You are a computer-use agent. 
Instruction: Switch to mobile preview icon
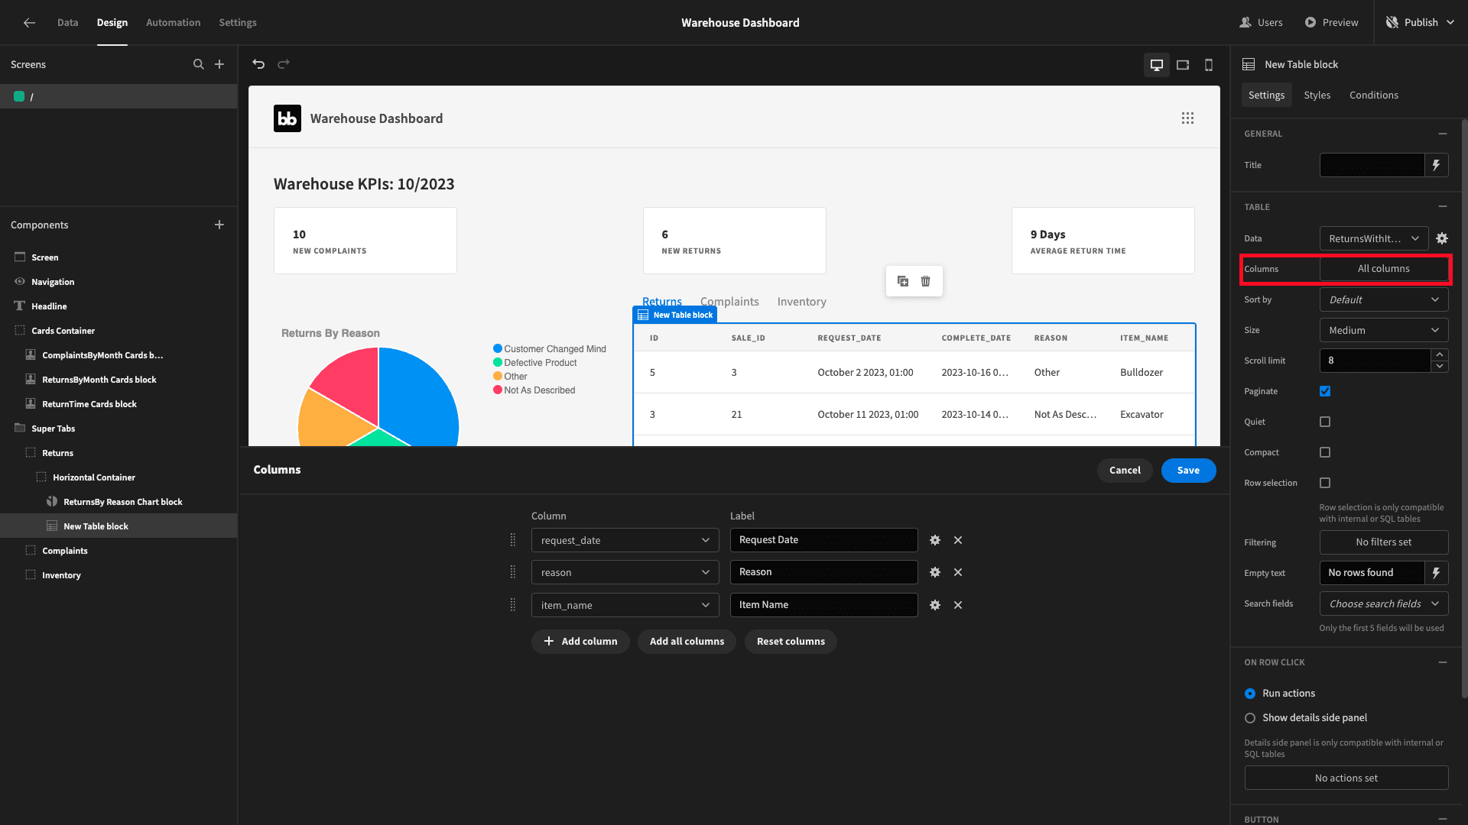(1209, 65)
